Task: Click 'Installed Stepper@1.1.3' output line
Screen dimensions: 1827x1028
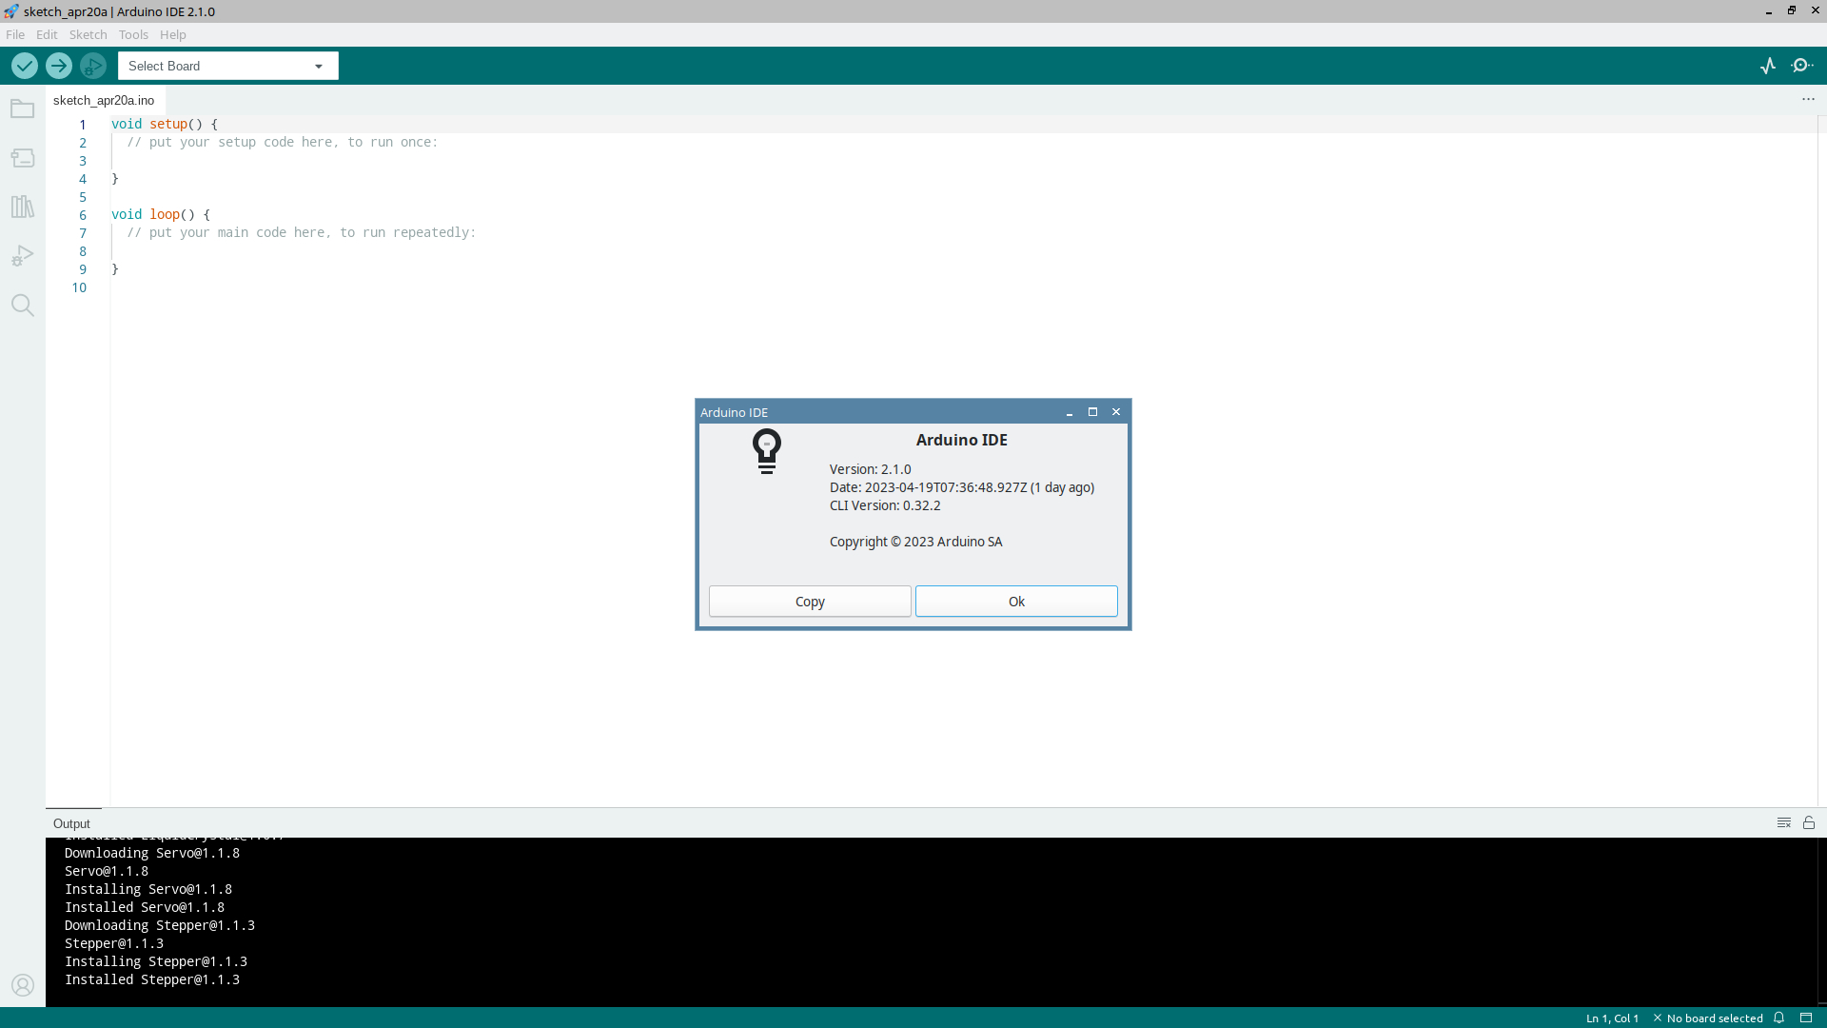Action: [x=152, y=979]
